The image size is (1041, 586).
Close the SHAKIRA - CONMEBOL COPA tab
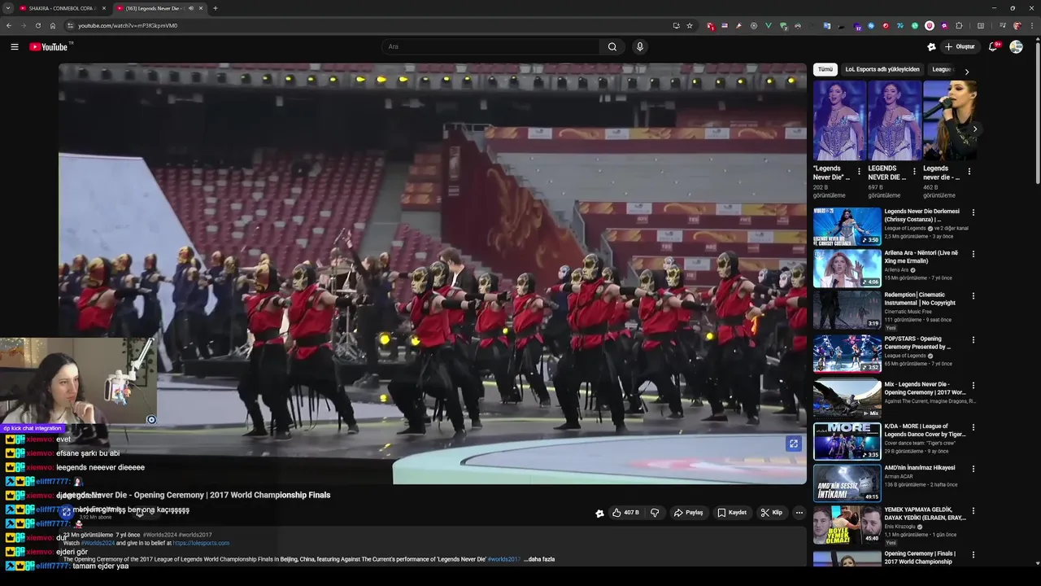point(103,8)
